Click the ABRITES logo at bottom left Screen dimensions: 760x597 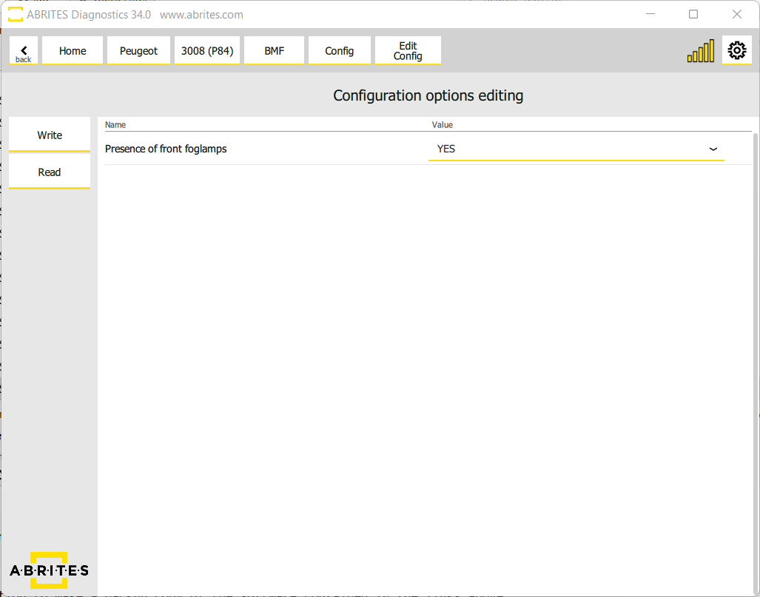pyautogui.click(x=49, y=570)
